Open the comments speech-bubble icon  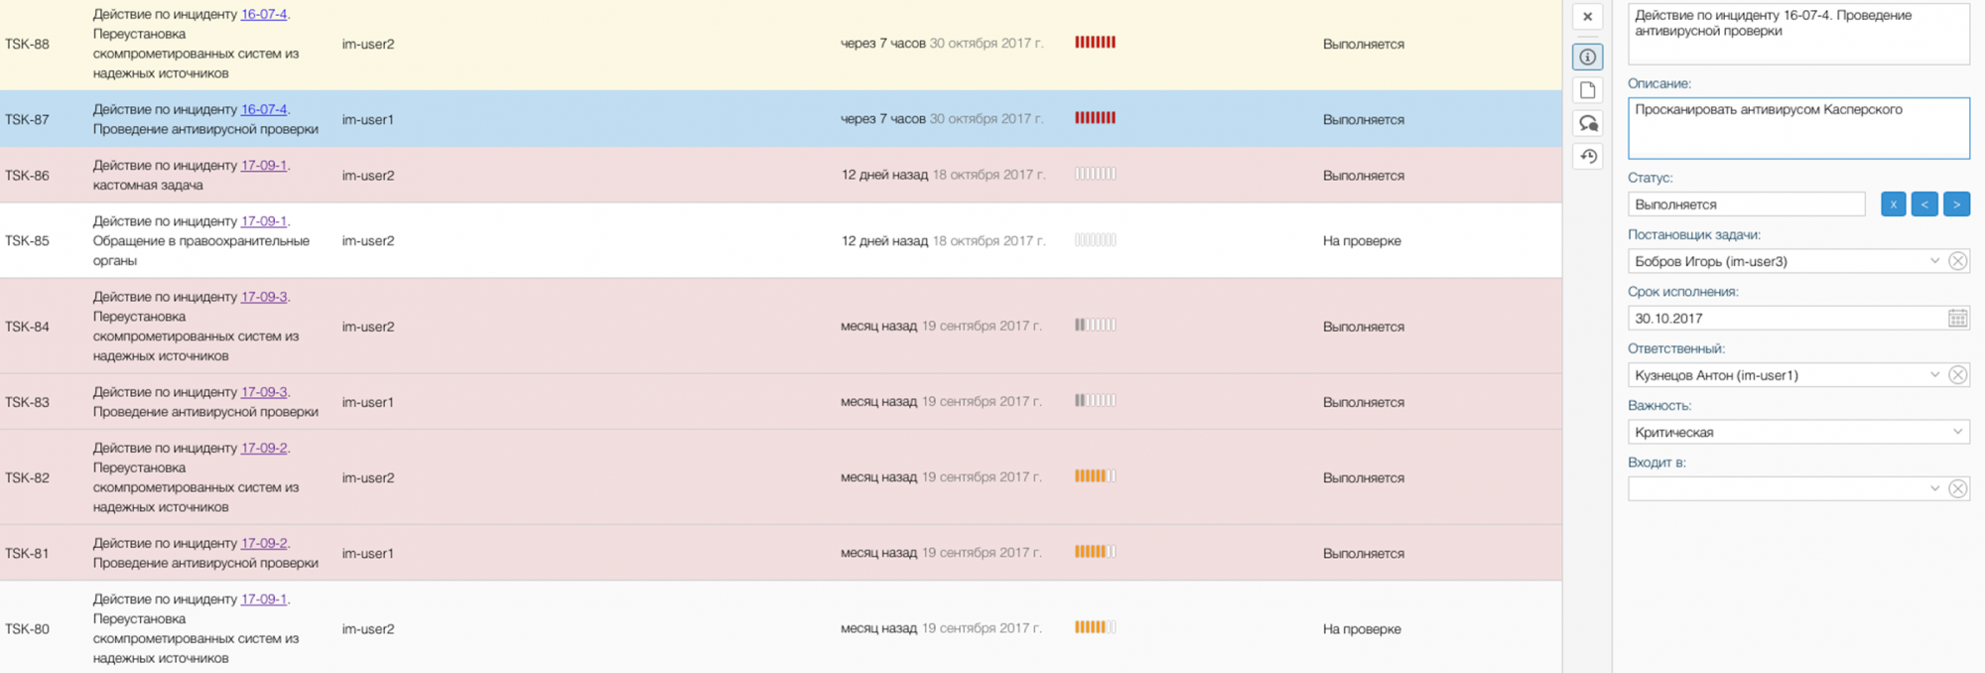pos(1588,123)
